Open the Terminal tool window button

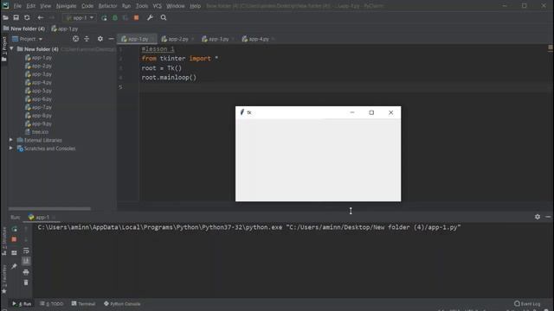click(x=83, y=303)
